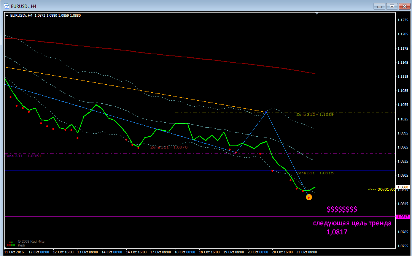412x256 pixels.
Task: Click the 1.1115 price scale label
Action: [x=403, y=77]
